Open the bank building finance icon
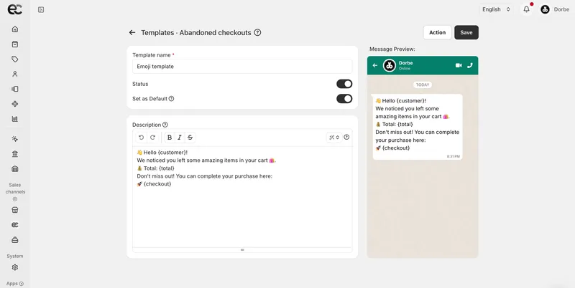Screen dimensions: 575x288 14,154
